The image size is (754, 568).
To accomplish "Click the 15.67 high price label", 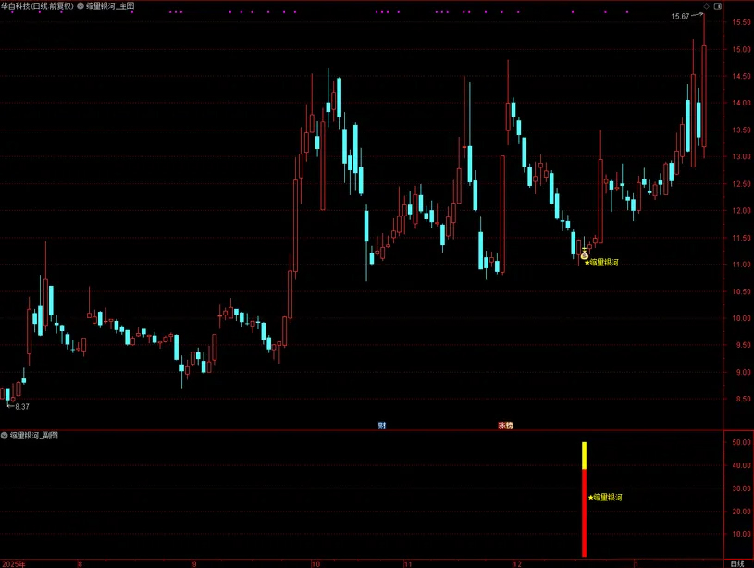I will 680,17.
